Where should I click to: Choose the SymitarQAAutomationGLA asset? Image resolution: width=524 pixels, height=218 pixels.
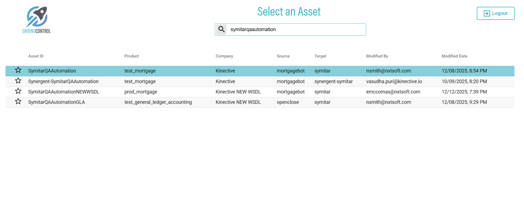click(x=57, y=102)
